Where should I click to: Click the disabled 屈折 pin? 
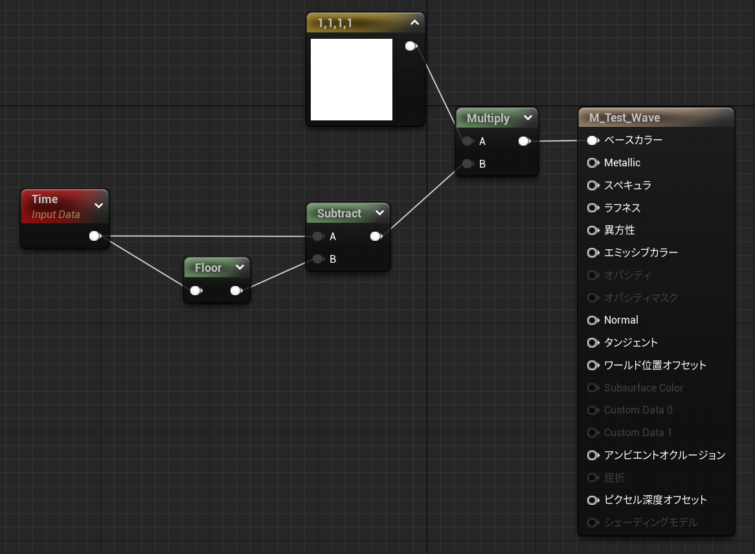point(593,478)
